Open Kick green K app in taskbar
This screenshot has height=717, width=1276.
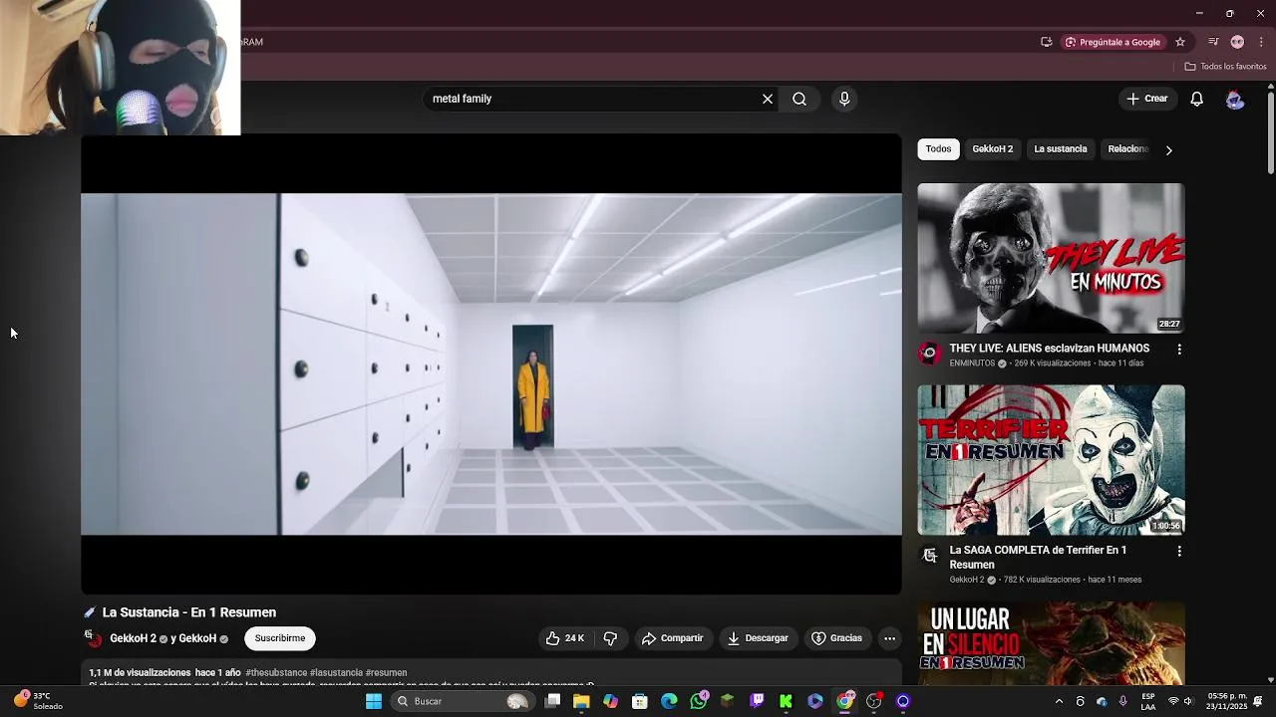pyautogui.click(x=787, y=701)
